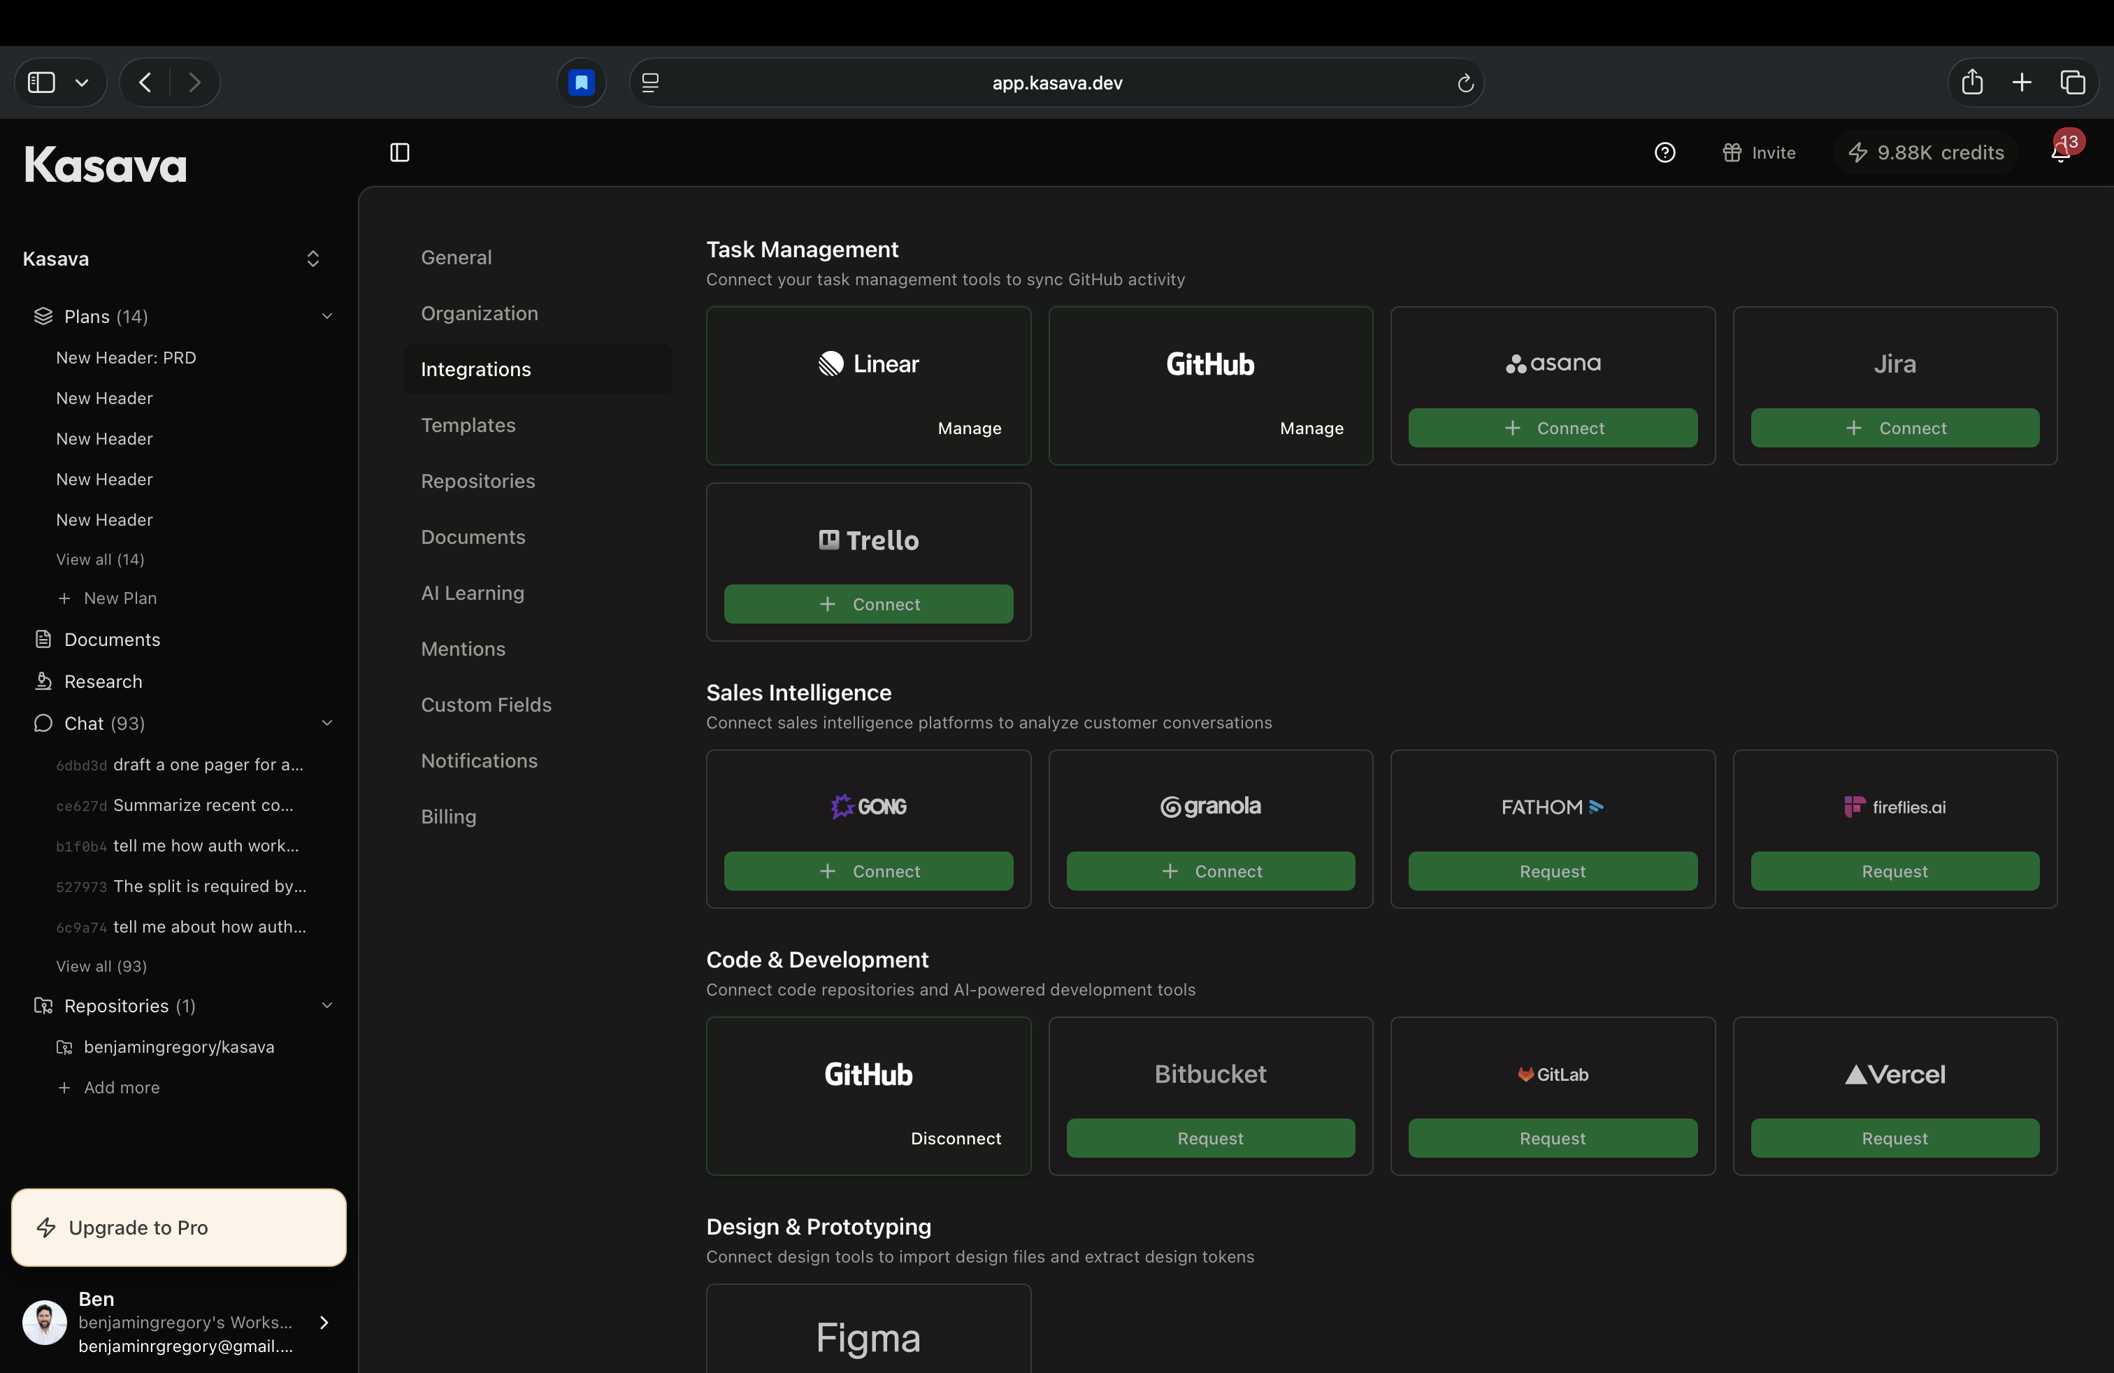Image resolution: width=2114 pixels, height=1373 pixels.
Task: Open the browser Share icon
Action: click(1972, 82)
